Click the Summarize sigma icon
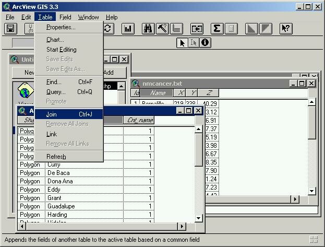The image size is (325, 247). [x=217, y=28]
